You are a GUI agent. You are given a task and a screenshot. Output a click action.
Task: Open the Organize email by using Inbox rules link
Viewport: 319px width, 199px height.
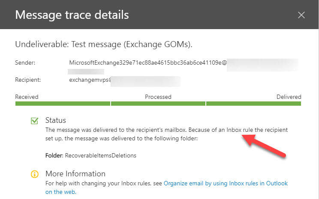click(x=226, y=183)
